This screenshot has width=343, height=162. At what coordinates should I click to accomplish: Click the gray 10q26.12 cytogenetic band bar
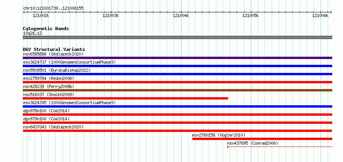(x=177, y=37)
